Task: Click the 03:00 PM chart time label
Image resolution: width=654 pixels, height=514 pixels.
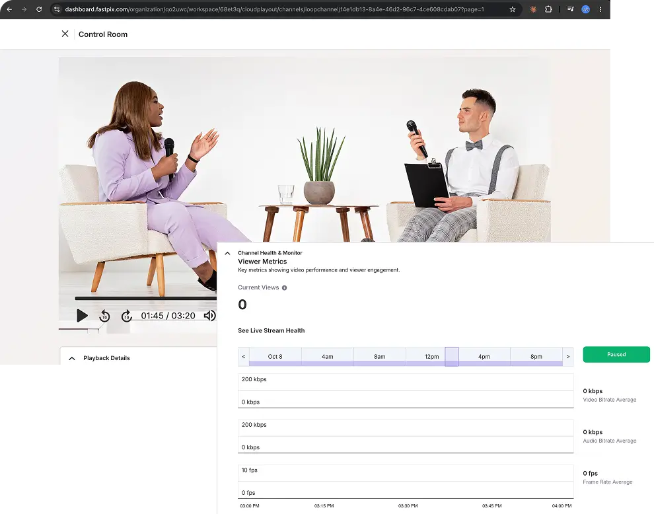Action: coord(250,505)
